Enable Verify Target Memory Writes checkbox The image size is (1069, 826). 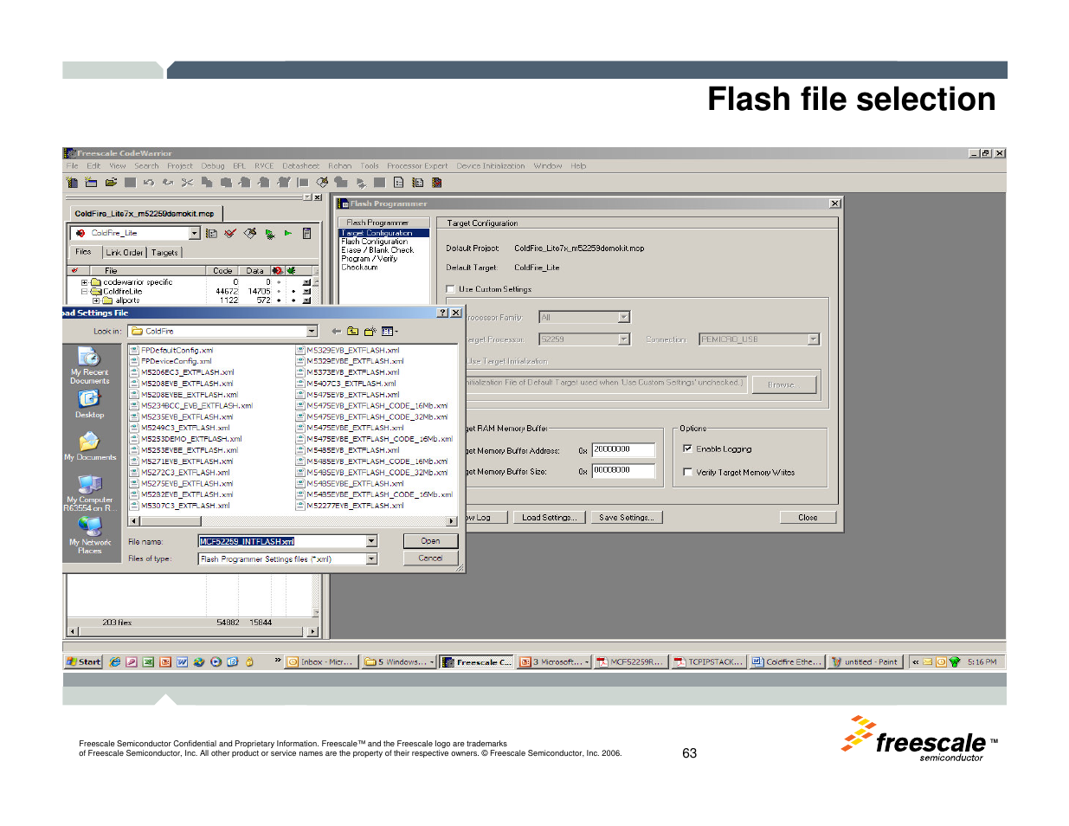(x=687, y=472)
